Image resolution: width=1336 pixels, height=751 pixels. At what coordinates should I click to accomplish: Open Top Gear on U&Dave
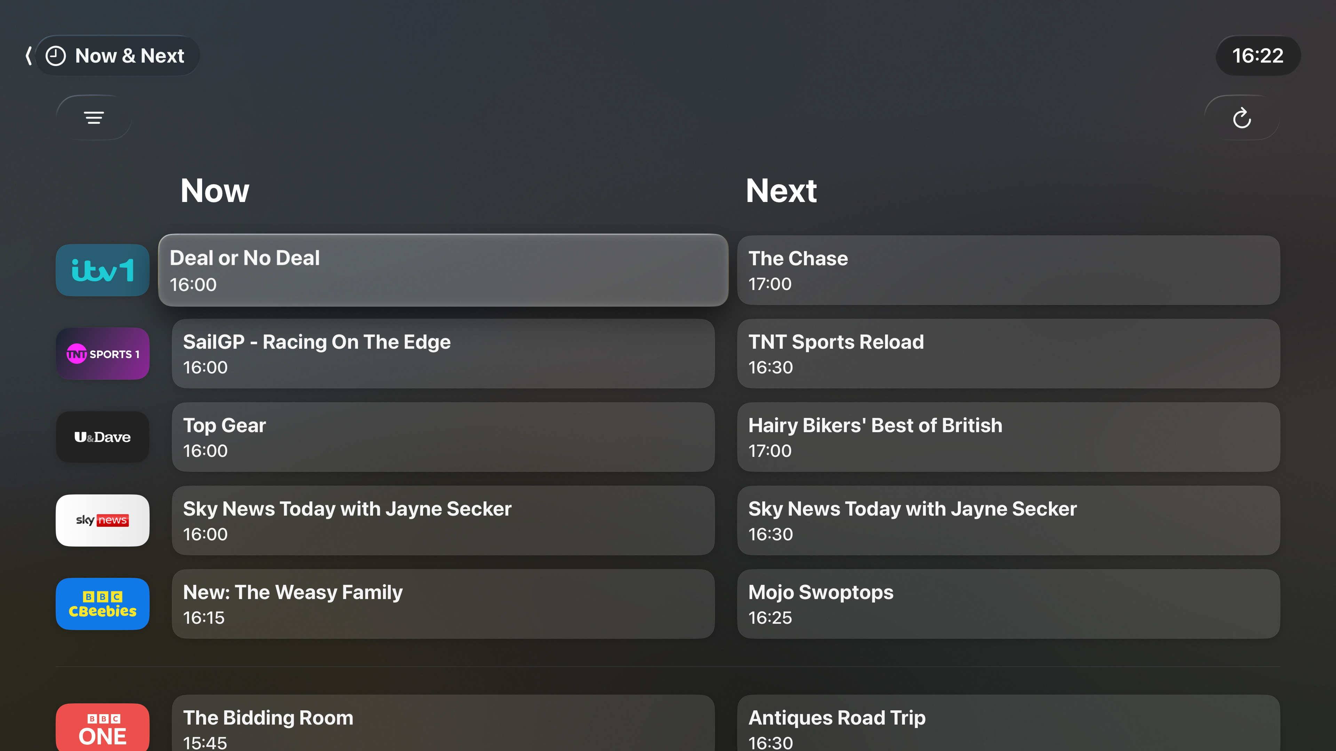[443, 437]
